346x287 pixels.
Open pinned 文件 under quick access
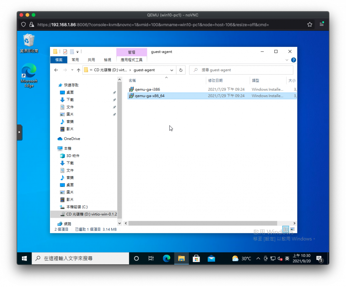(70, 107)
